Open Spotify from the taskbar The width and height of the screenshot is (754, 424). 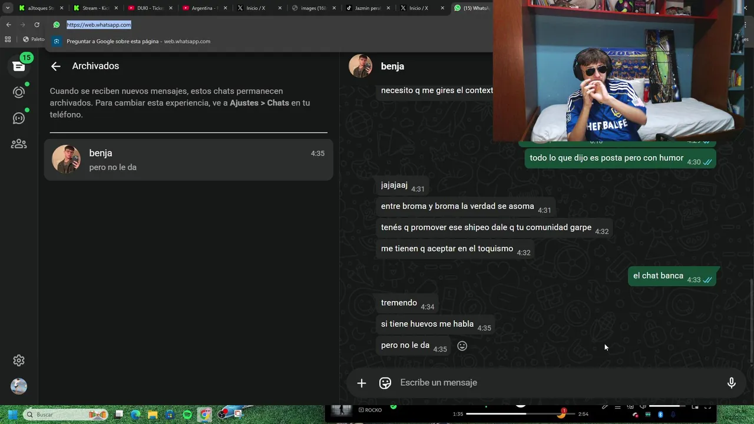tap(187, 415)
